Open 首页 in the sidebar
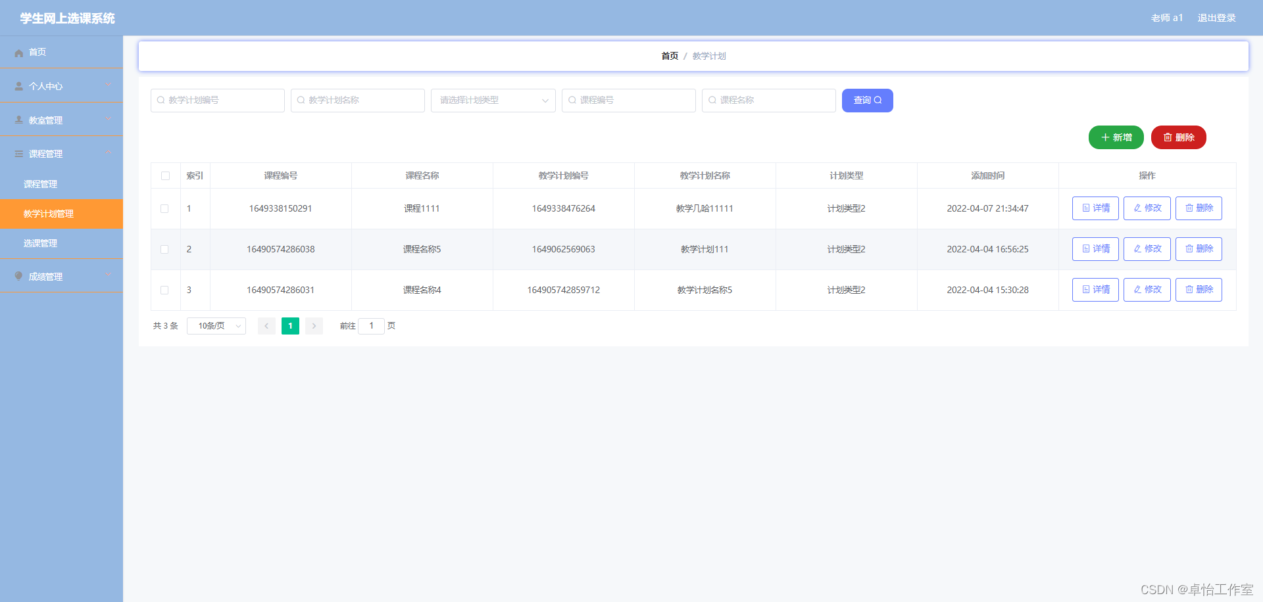1263x602 pixels. pos(61,53)
